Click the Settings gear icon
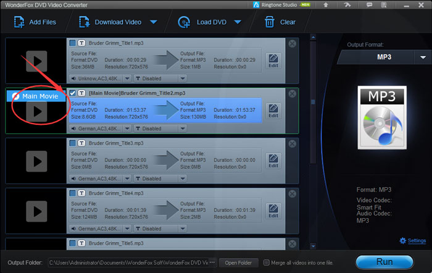The image size is (432, 273). tap(403, 240)
